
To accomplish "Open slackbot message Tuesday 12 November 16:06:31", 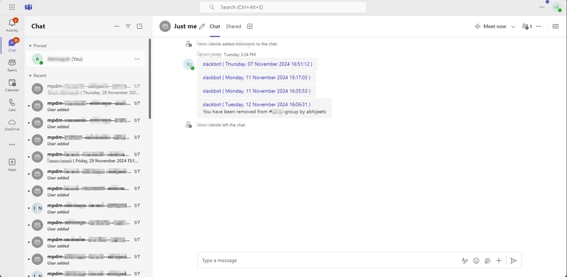I will coord(257,105).
